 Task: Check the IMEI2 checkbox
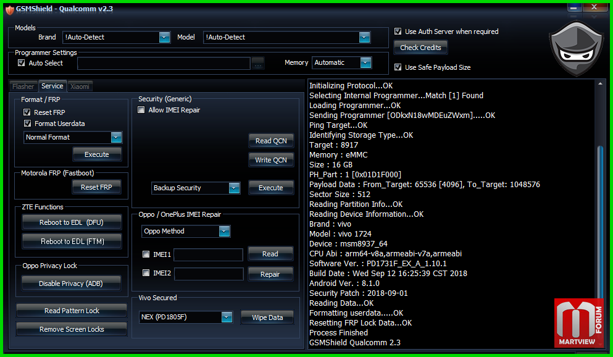click(x=146, y=273)
